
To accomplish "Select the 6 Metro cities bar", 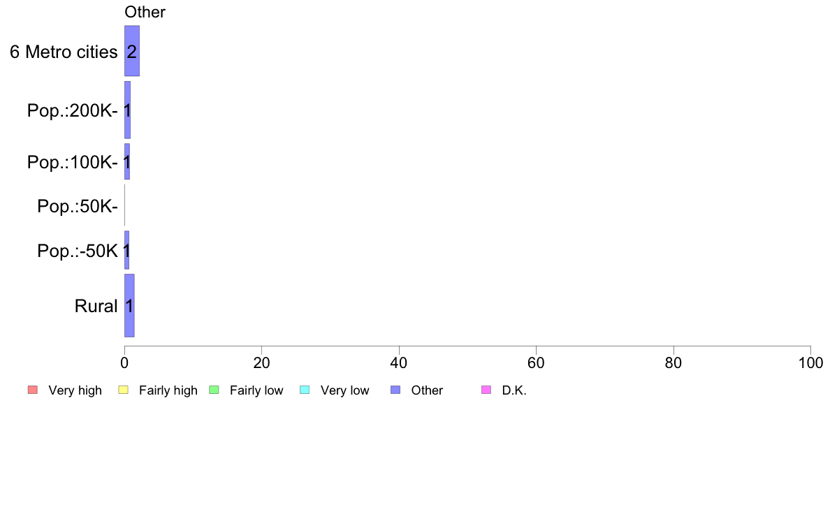I will pos(132,51).
